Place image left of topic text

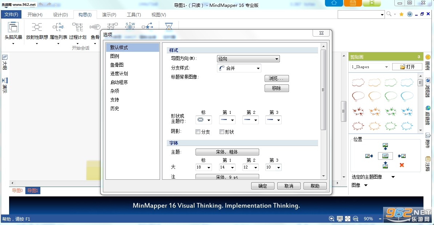point(369,156)
